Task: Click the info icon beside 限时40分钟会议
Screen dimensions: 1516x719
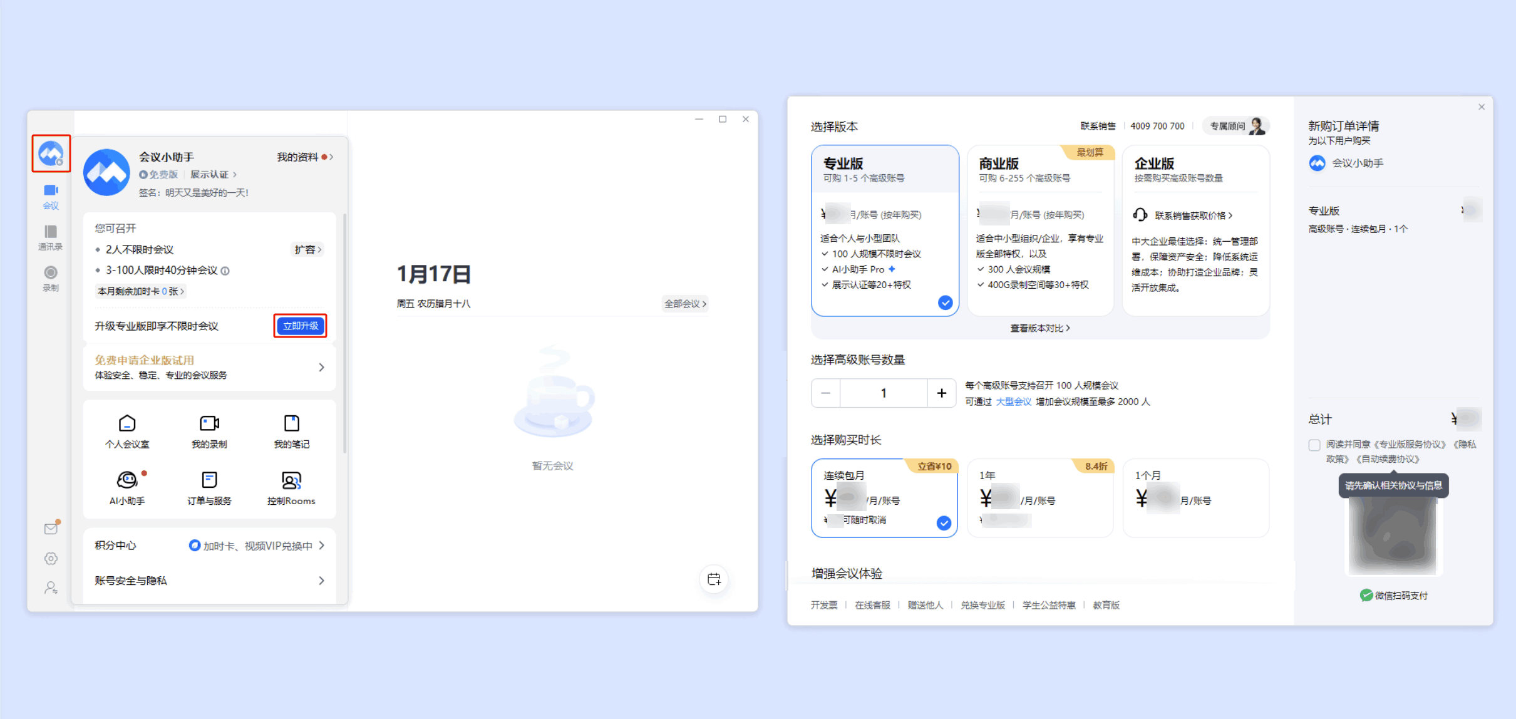Action: click(225, 271)
